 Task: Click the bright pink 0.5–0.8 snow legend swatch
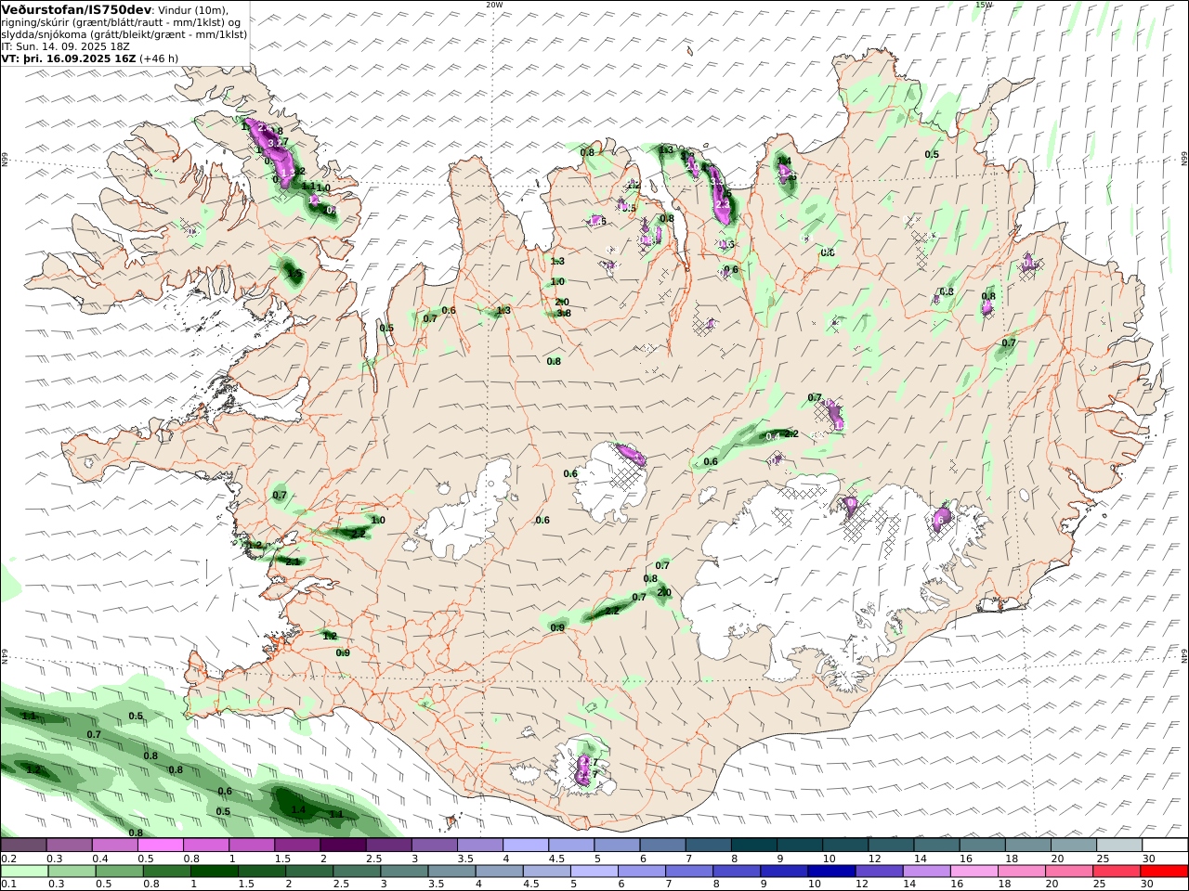tap(160, 846)
